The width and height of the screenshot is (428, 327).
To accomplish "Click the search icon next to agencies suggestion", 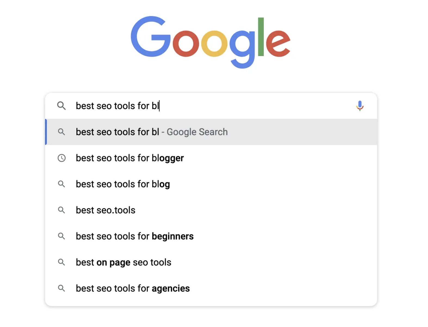I will 62,288.
